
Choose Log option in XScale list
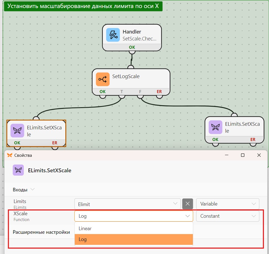tap(134, 239)
